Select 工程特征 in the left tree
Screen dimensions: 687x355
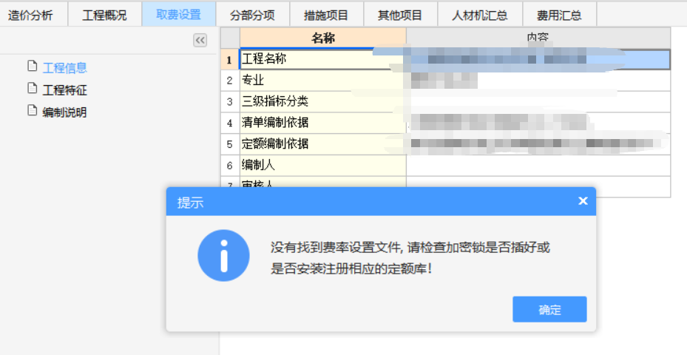65,89
